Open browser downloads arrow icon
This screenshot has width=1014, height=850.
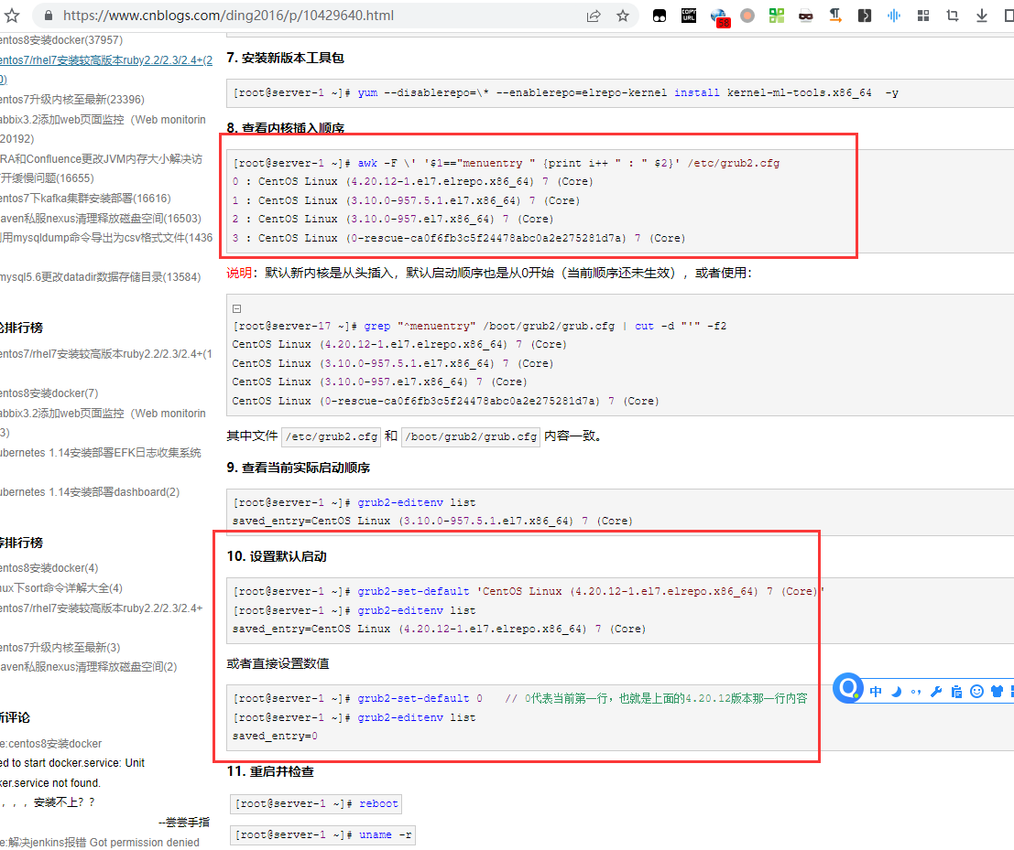pyautogui.click(x=982, y=16)
